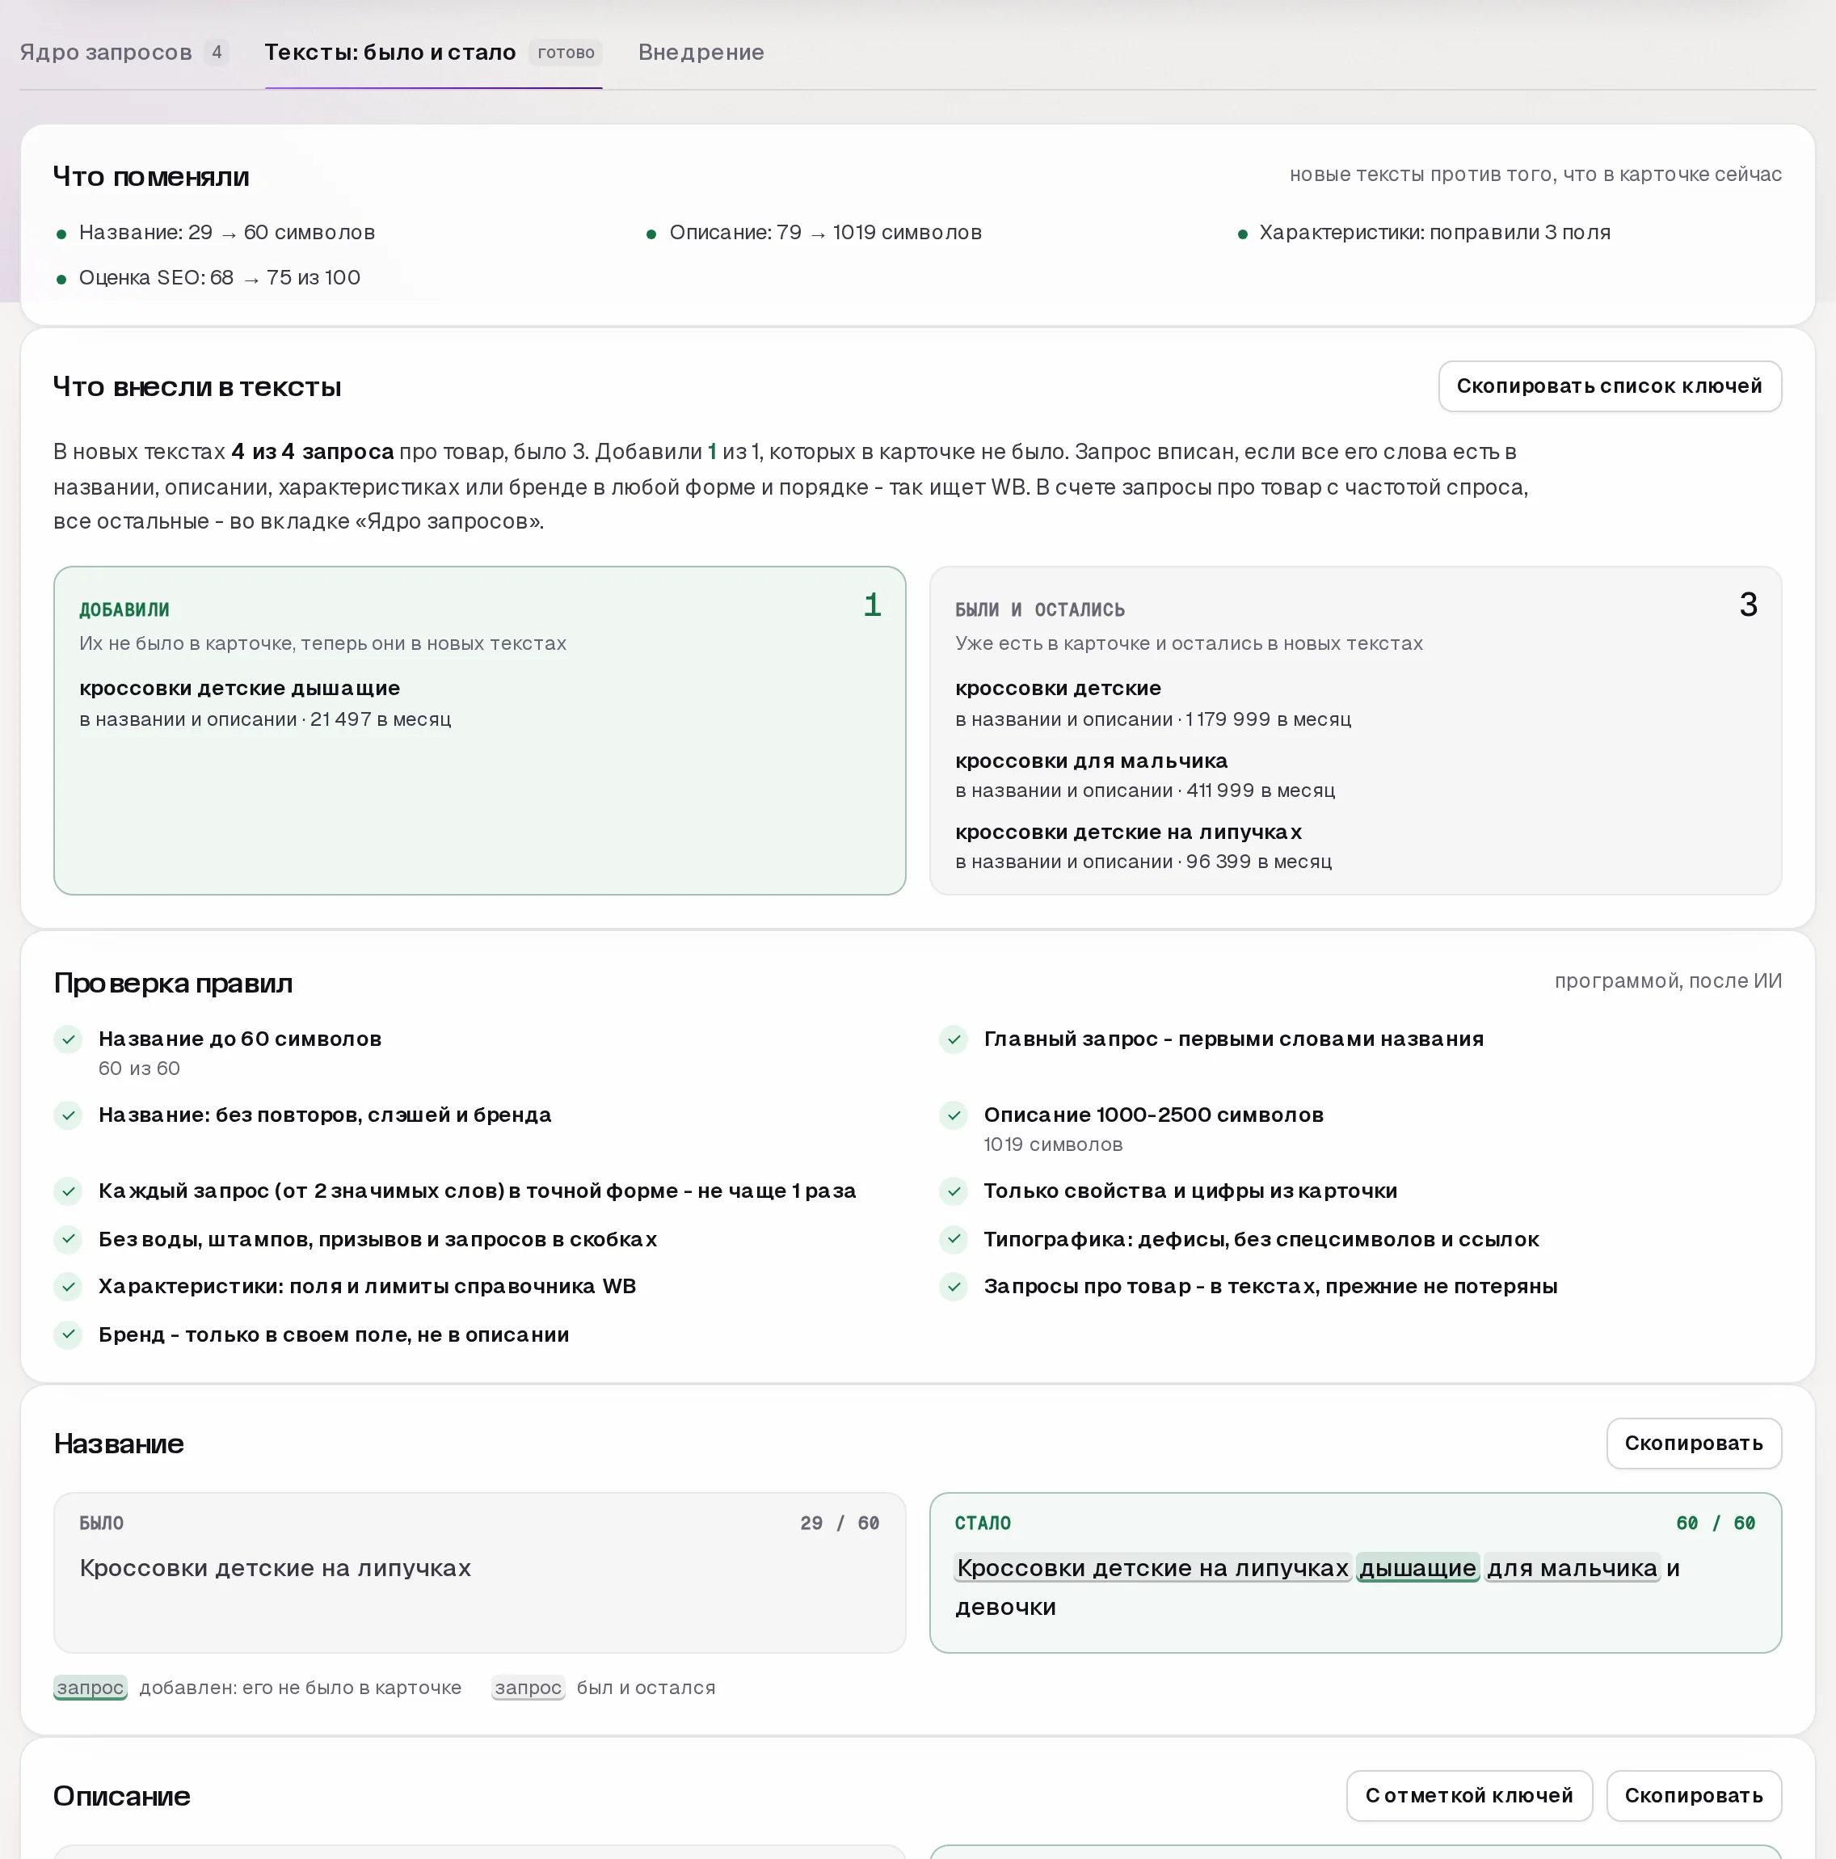Screen dimensions: 1836x1859
Task: Click check icon next to «Название до 60 символов»
Action: (69, 1039)
